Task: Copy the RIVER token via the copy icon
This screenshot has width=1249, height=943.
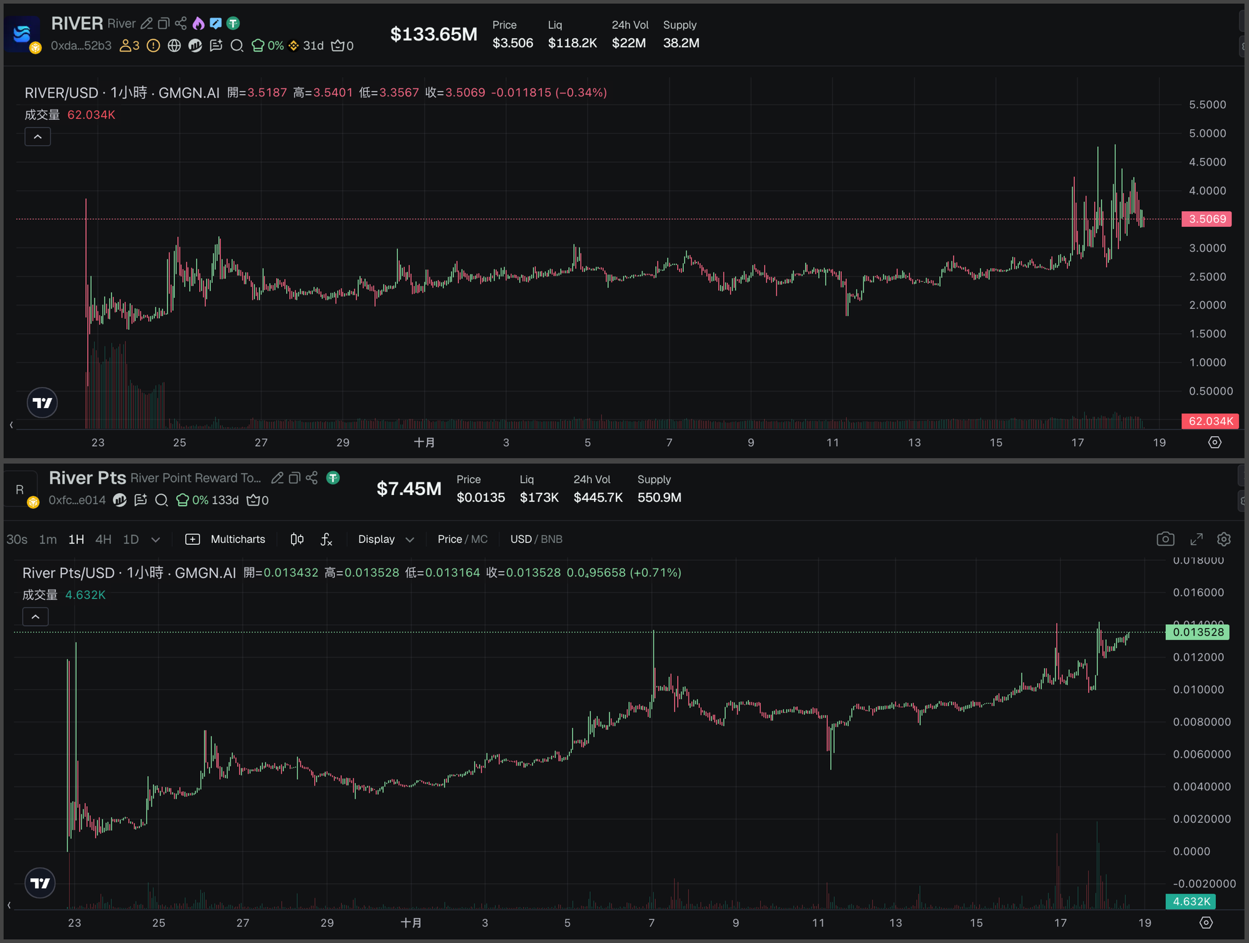Action: click(164, 24)
